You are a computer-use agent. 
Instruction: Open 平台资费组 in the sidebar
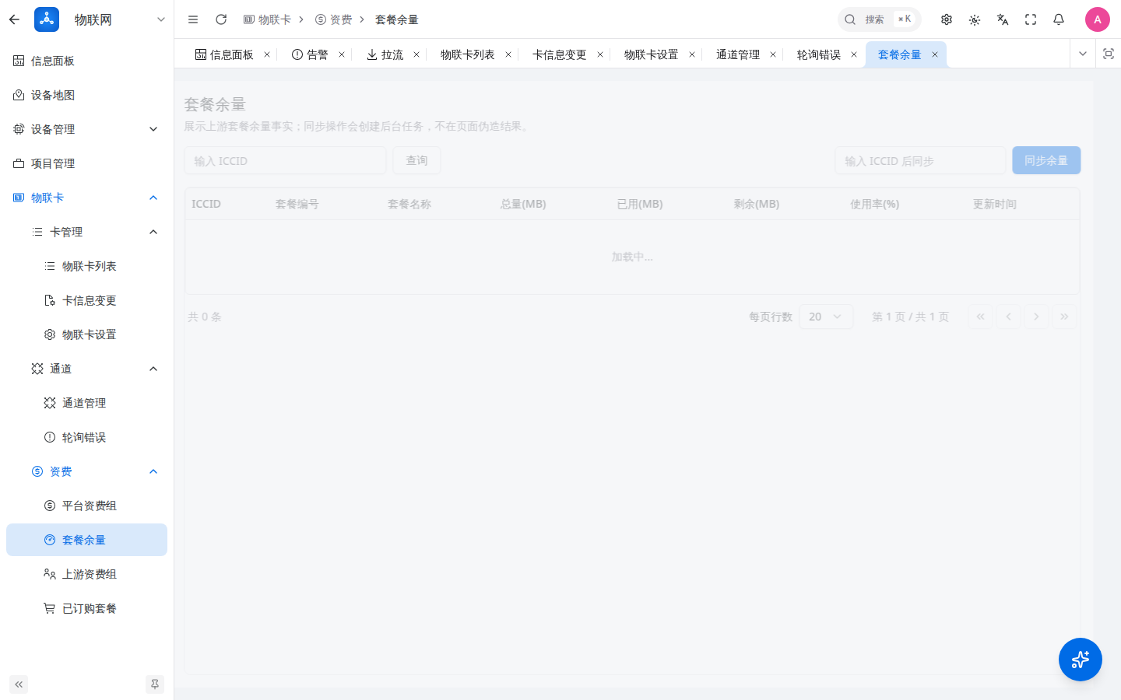(x=86, y=506)
